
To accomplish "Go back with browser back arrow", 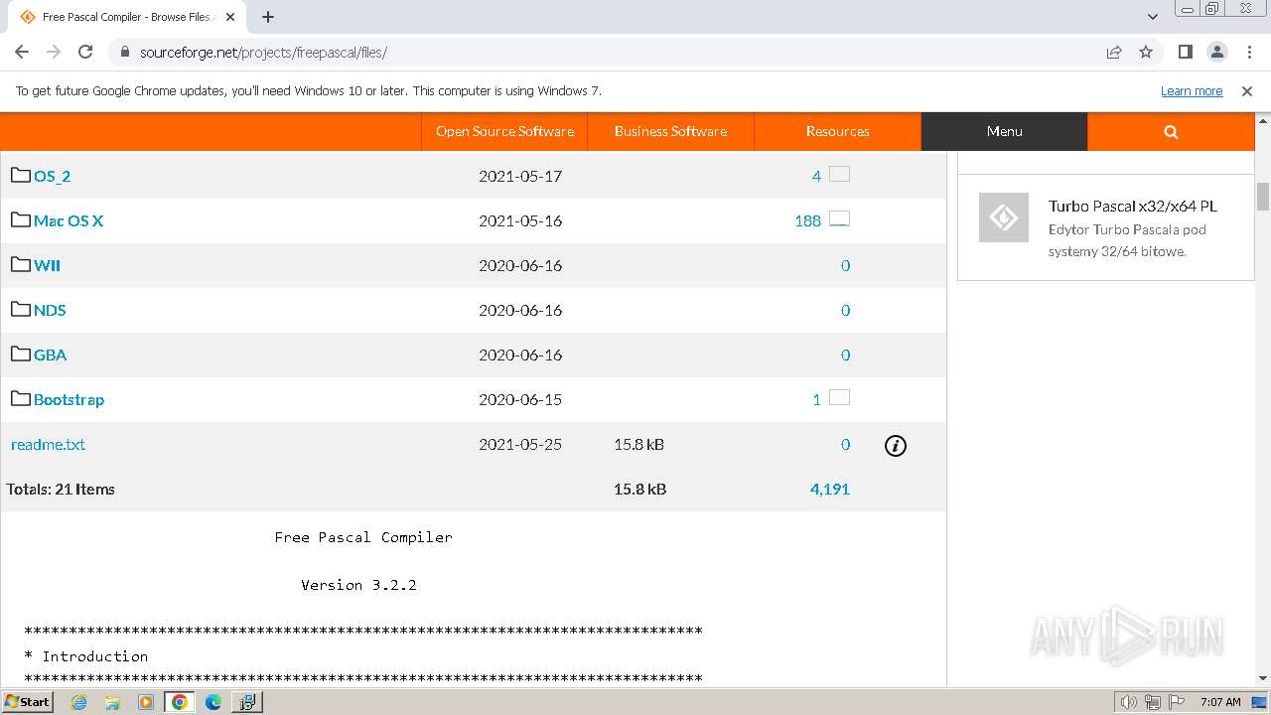I will click(x=22, y=52).
